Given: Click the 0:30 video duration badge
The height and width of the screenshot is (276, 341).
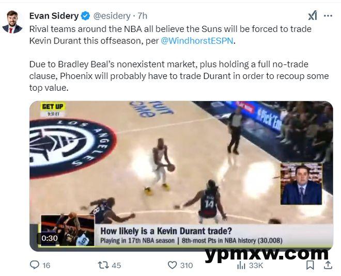Looking at the screenshot, I should click(x=50, y=238).
